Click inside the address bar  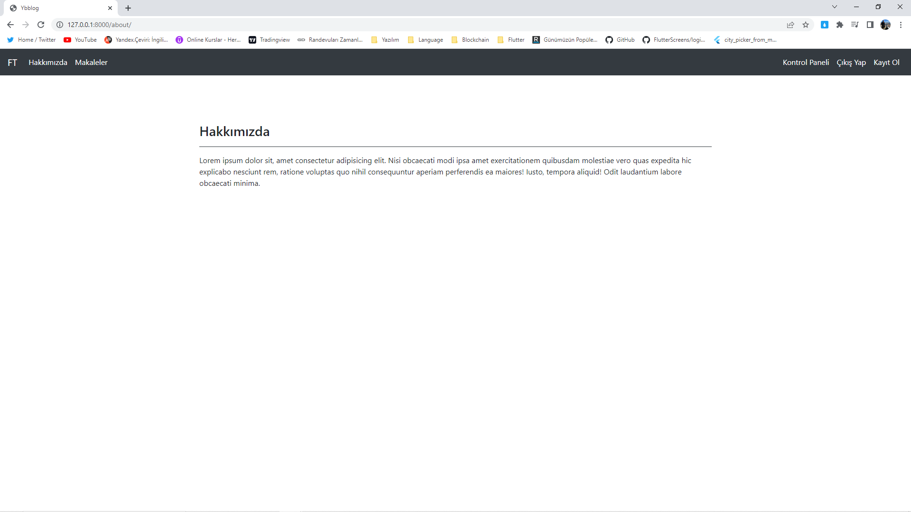pyautogui.click(x=190, y=25)
